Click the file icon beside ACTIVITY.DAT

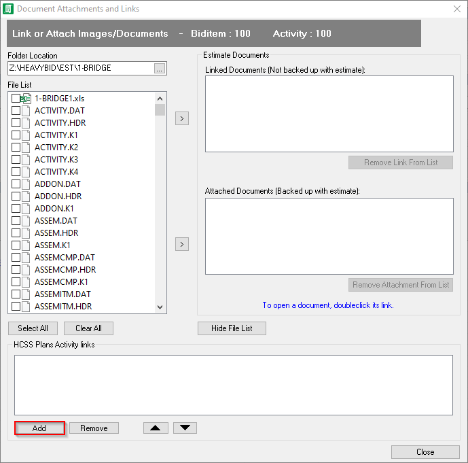(x=26, y=111)
